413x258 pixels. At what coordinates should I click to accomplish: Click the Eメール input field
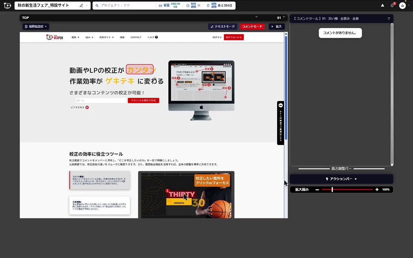[101, 101]
